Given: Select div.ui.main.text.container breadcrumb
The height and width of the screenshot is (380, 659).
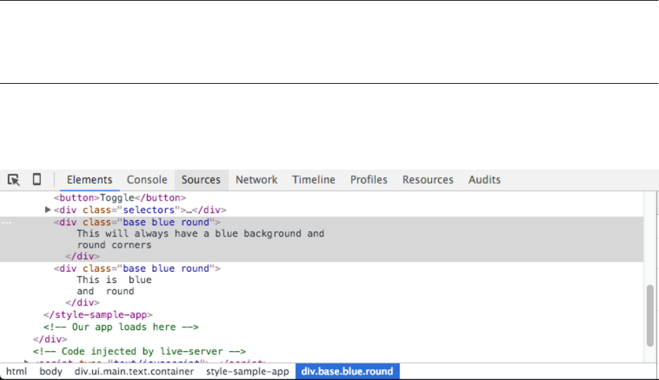Looking at the screenshot, I should coord(134,372).
